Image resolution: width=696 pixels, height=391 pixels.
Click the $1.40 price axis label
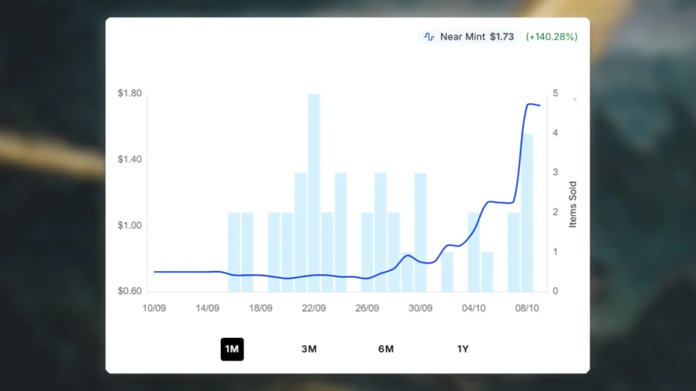click(x=130, y=159)
